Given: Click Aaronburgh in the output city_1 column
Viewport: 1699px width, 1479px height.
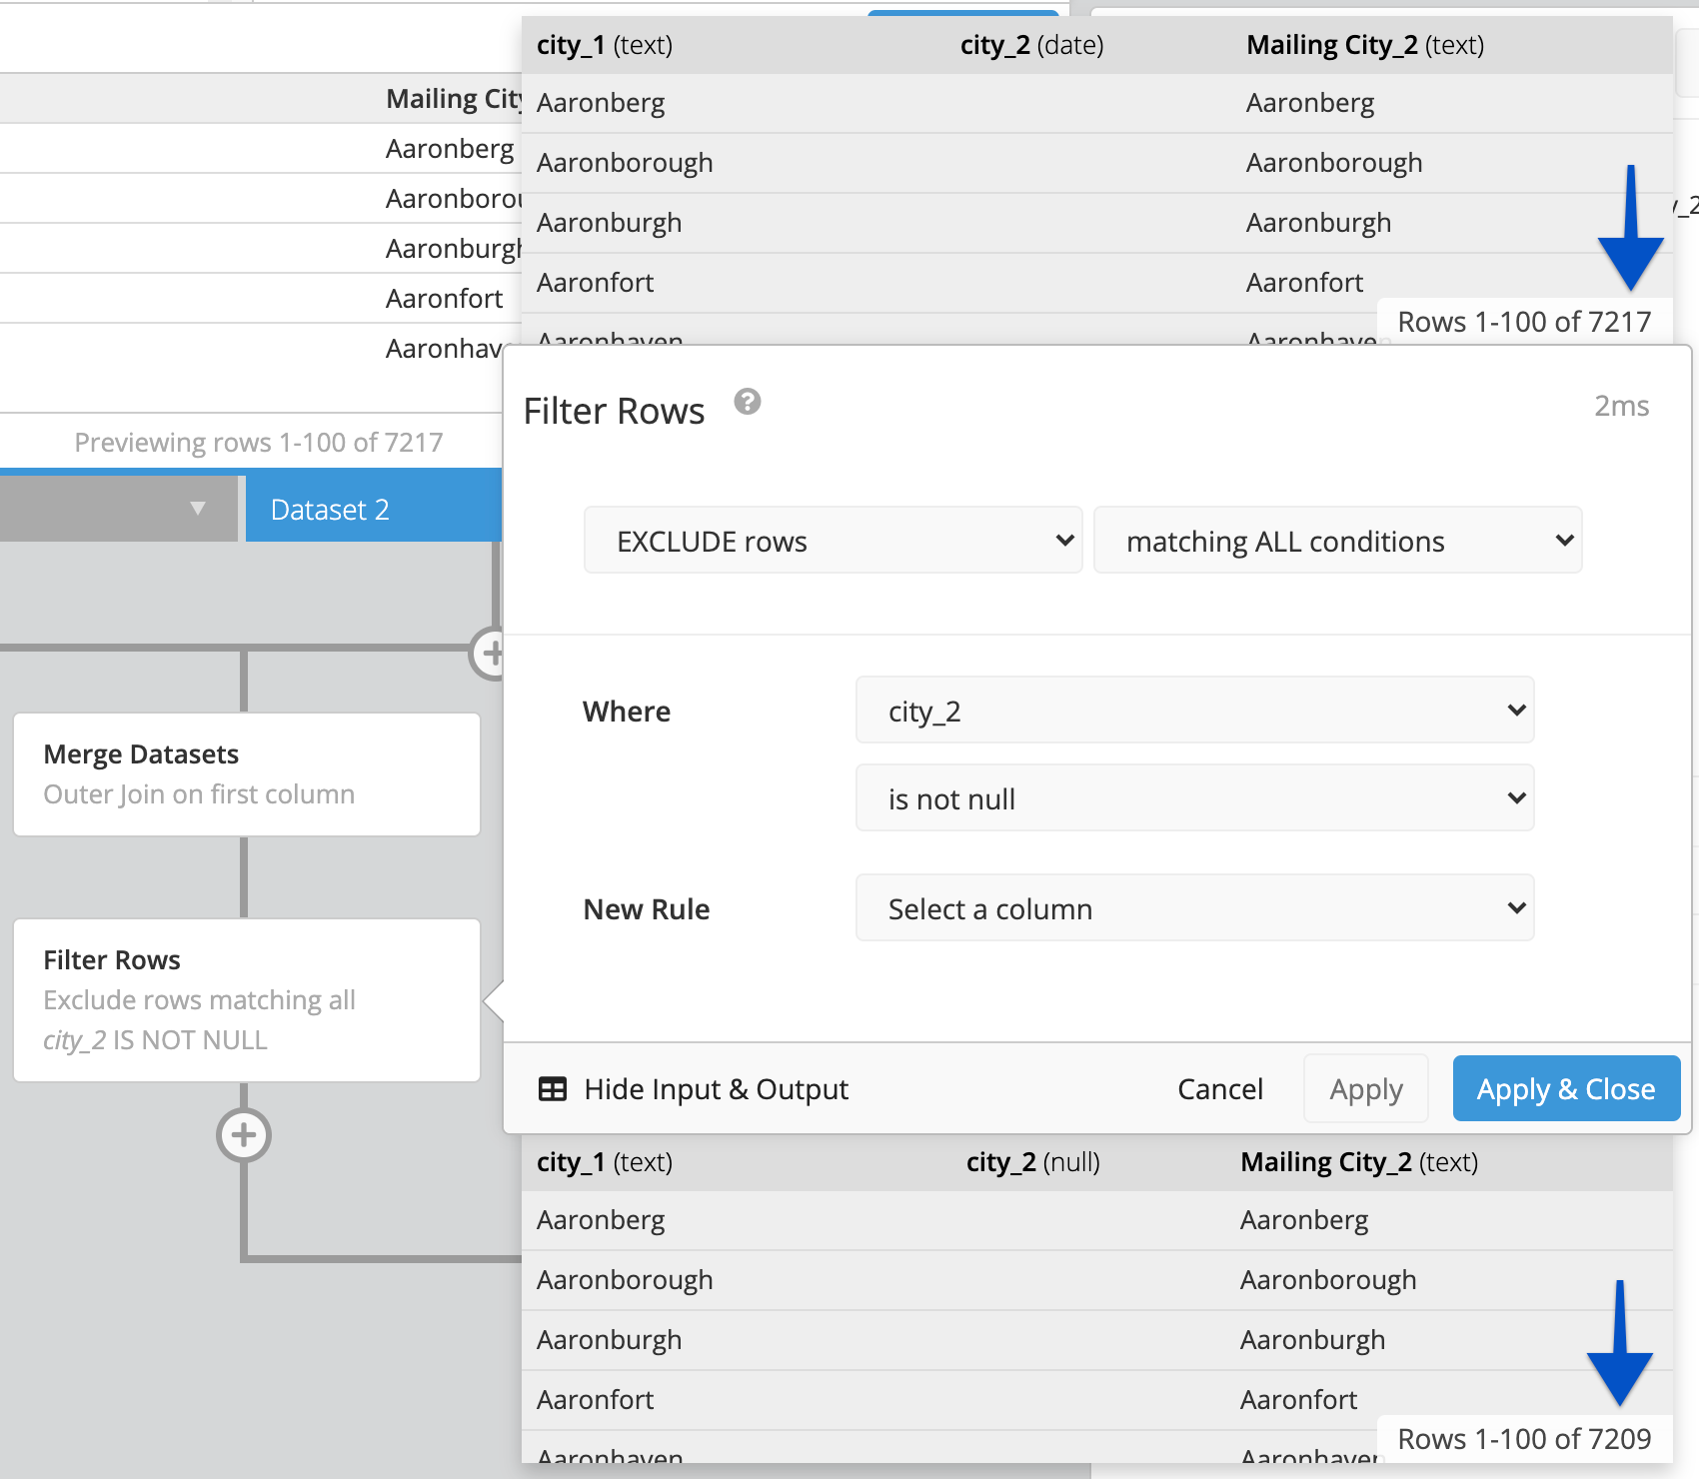Looking at the screenshot, I should 609,1340.
